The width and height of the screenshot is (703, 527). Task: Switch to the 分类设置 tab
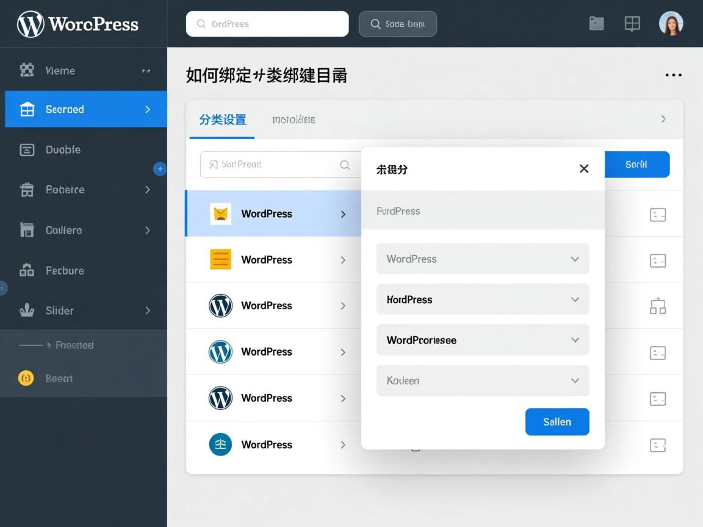click(222, 120)
